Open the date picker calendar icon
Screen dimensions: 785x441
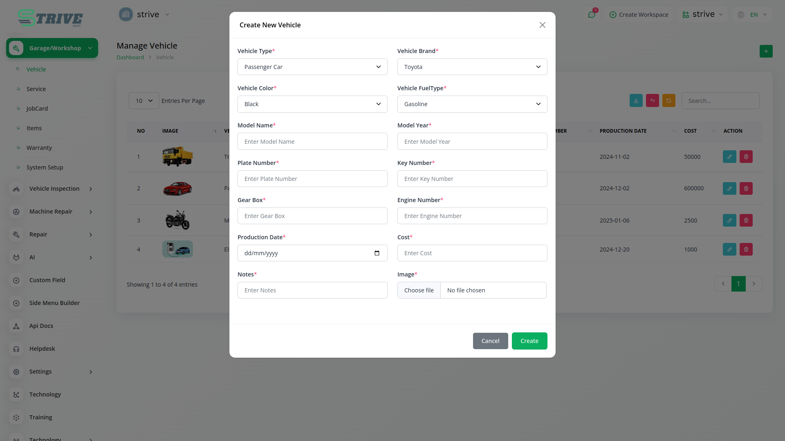click(377, 253)
